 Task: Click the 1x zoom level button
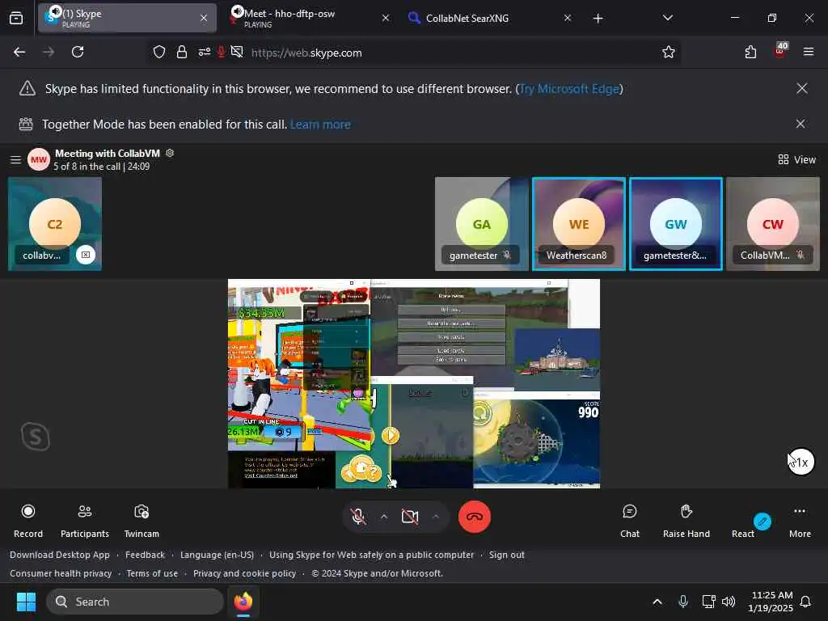click(801, 462)
